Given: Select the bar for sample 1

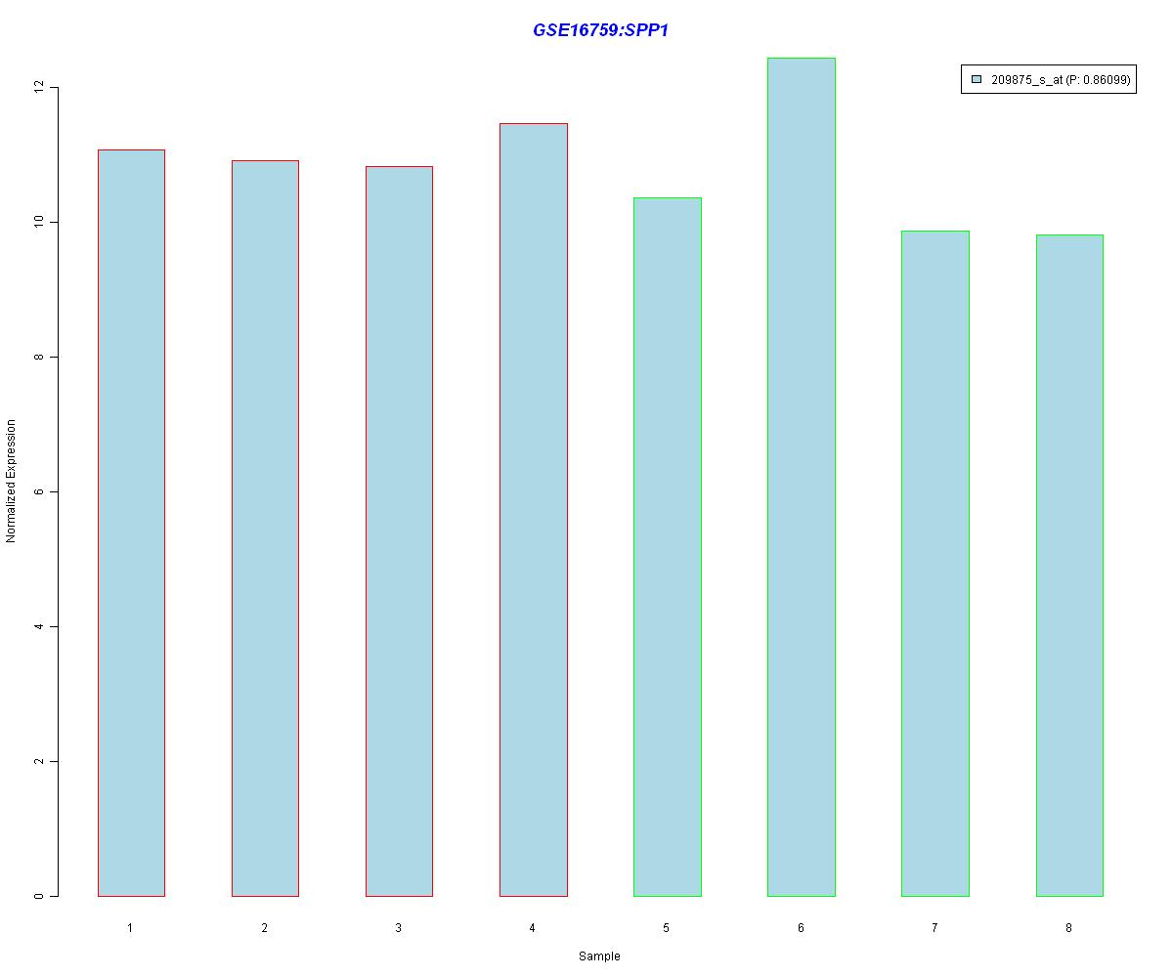Looking at the screenshot, I should pos(131,523).
